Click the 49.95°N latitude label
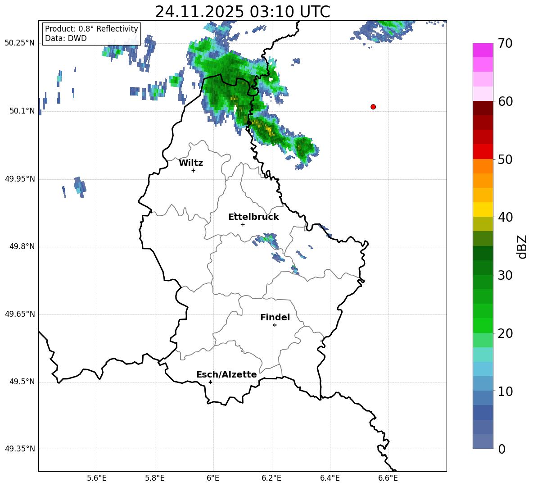Image resolution: width=533 pixels, height=487 pixels. coord(20,179)
